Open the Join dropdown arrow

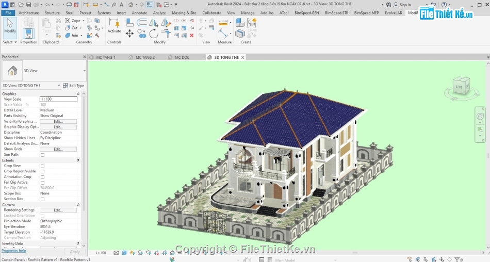[x=81, y=36]
